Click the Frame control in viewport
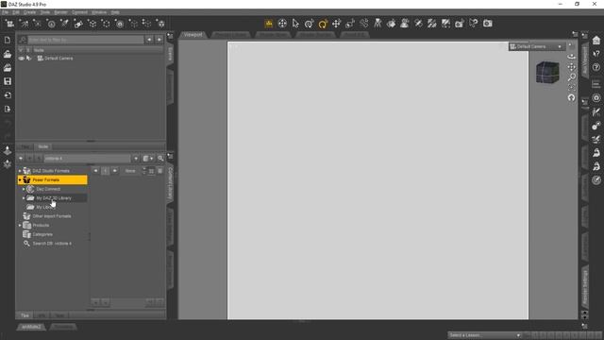 pyautogui.click(x=571, y=88)
